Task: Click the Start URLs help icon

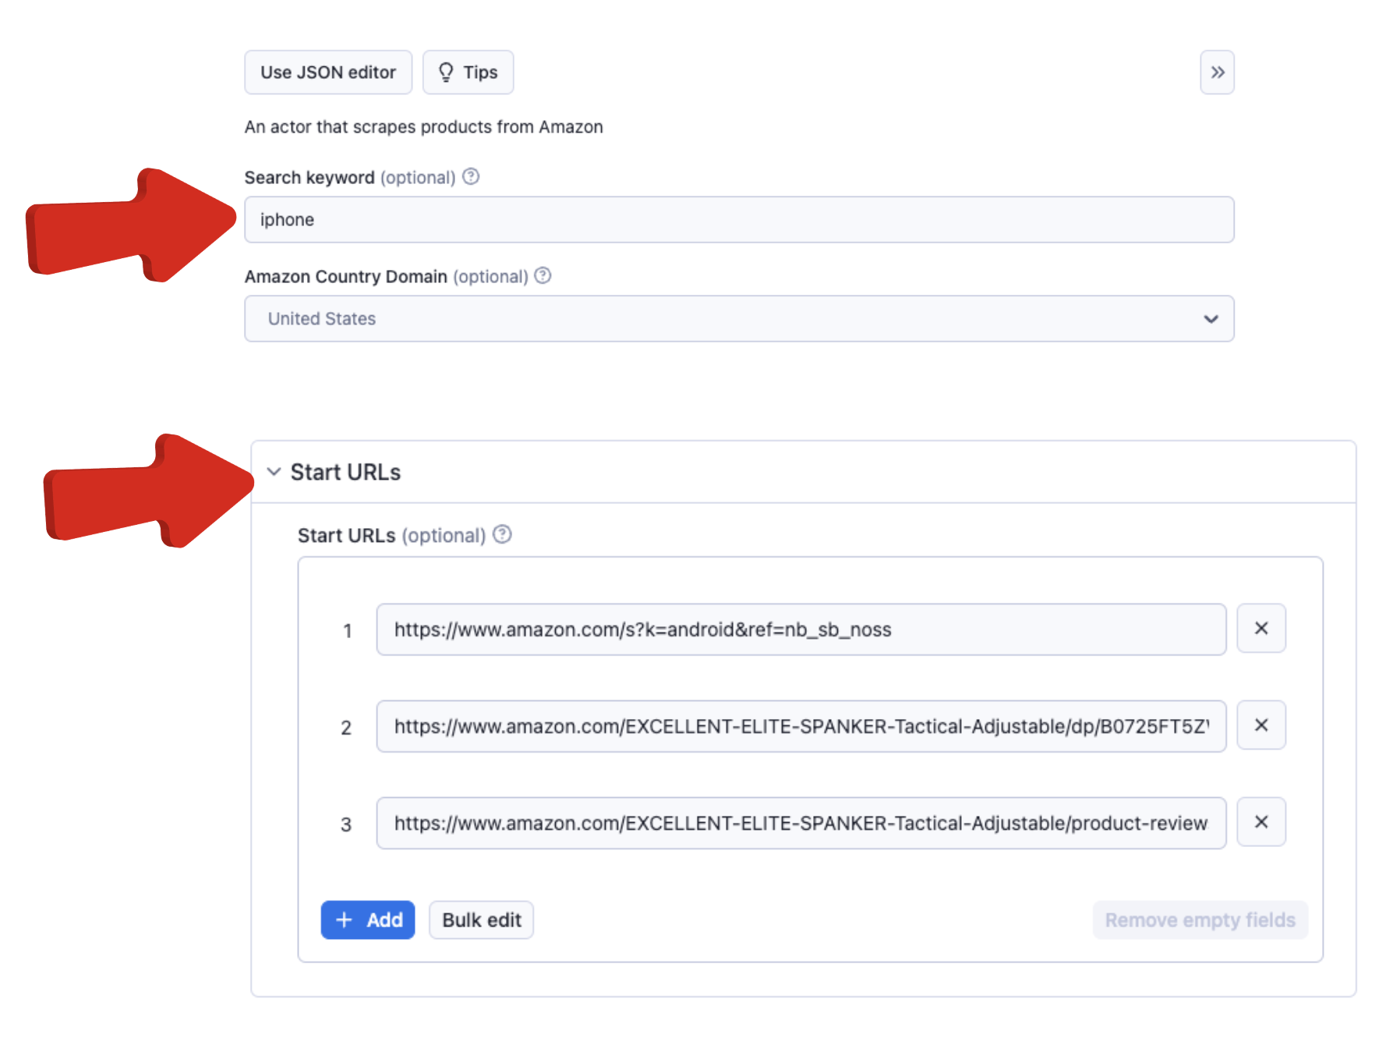Action: [x=503, y=535]
